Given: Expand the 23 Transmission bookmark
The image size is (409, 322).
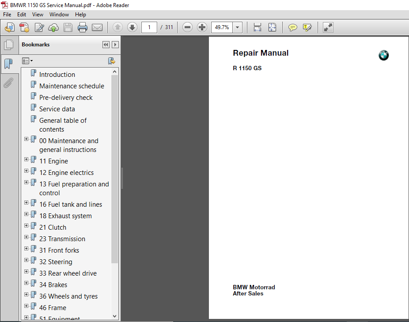Looking at the screenshot, I should pos(27,237).
